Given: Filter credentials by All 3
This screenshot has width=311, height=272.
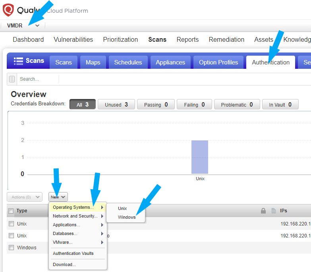Looking at the screenshot, I should click(x=83, y=105).
